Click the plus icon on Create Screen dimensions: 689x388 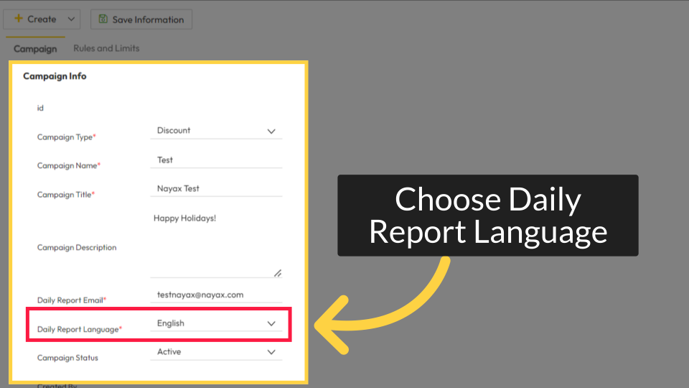coord(19,19)
